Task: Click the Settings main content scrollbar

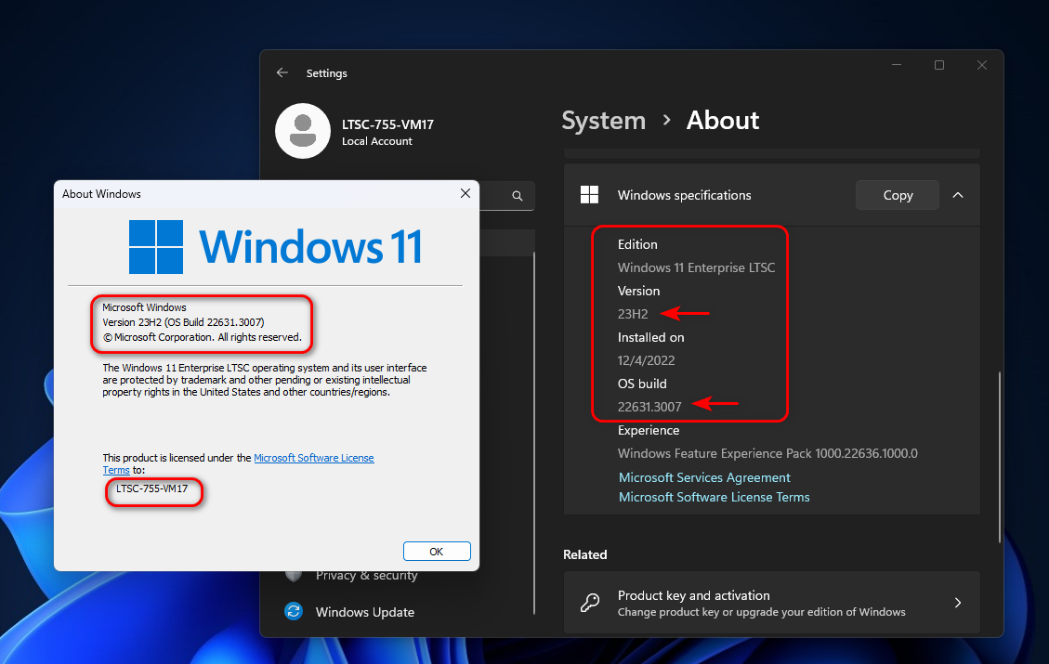Action: [x=1000, y=456]
